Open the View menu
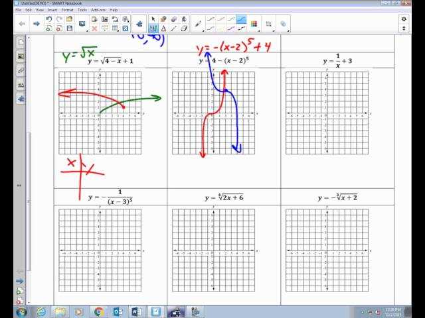Image resolution: width=425 pixels, height=318 pixels. pos(40,10)
